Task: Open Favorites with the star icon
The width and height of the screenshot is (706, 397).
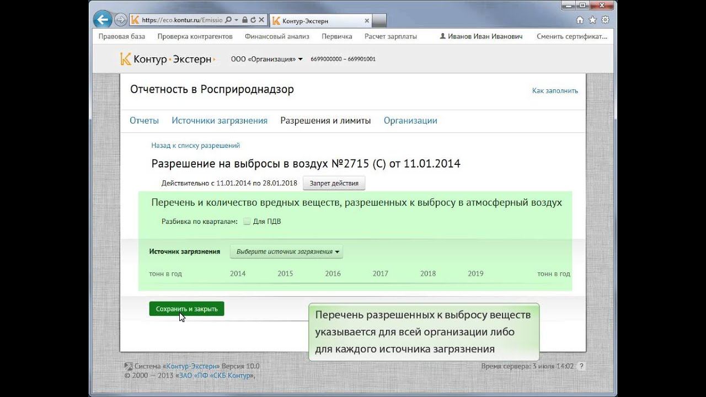Action: tap(592, 20)
